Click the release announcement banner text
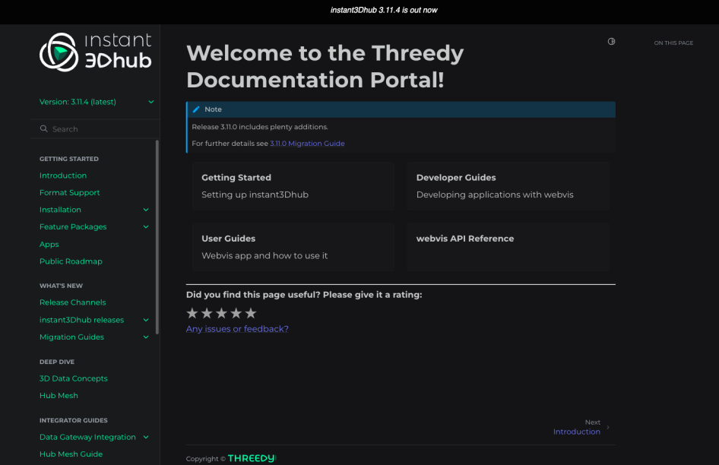The height and width of the screenshot is (465, 719). tap(384, 10)
